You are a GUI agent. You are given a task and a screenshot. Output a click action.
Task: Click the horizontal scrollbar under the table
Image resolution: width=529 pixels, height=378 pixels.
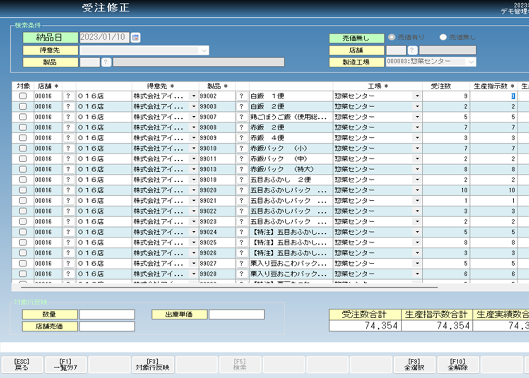(229, 288)
